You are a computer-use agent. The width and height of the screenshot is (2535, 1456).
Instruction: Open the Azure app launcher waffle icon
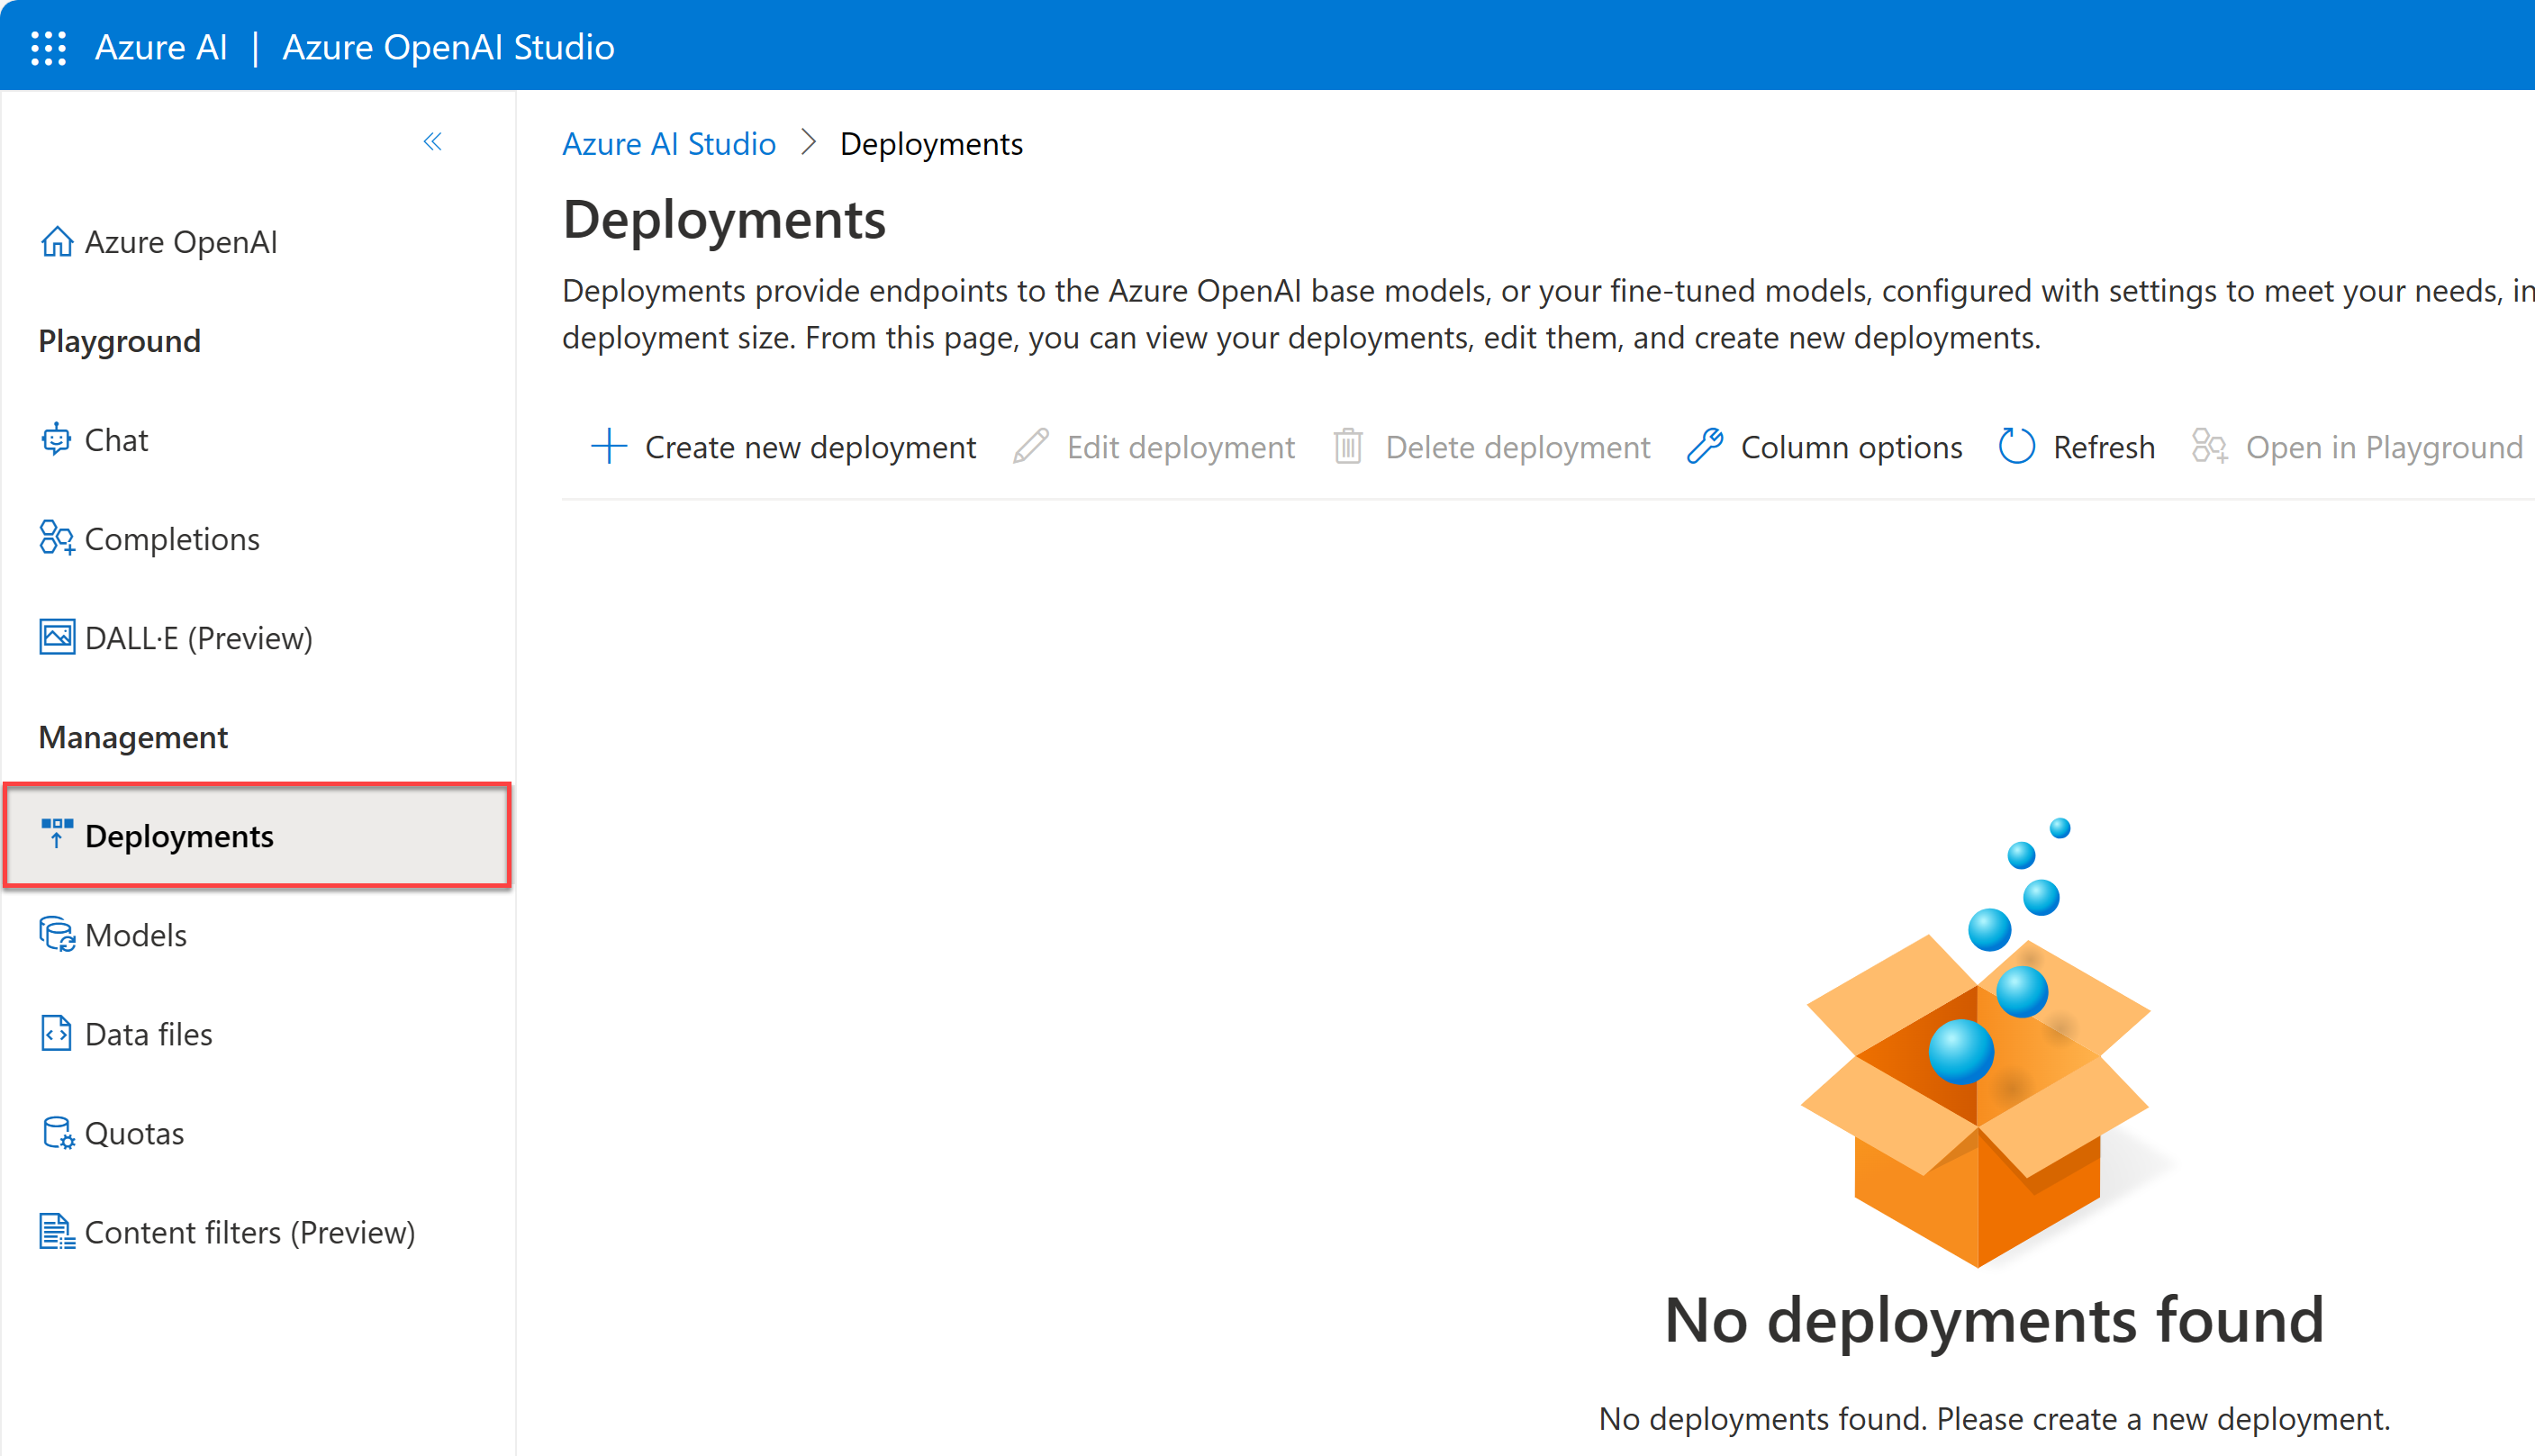click(47, 46)
